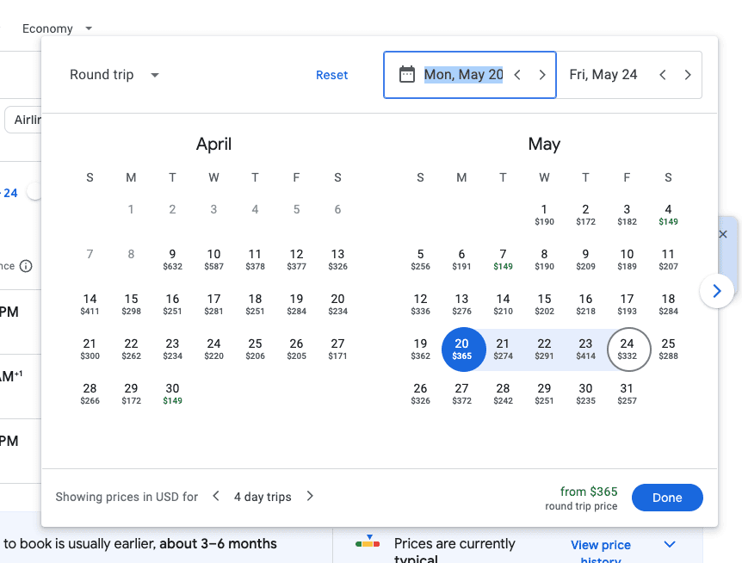
Task: Click the calendar icon in departure field
Action: point(407,75)
